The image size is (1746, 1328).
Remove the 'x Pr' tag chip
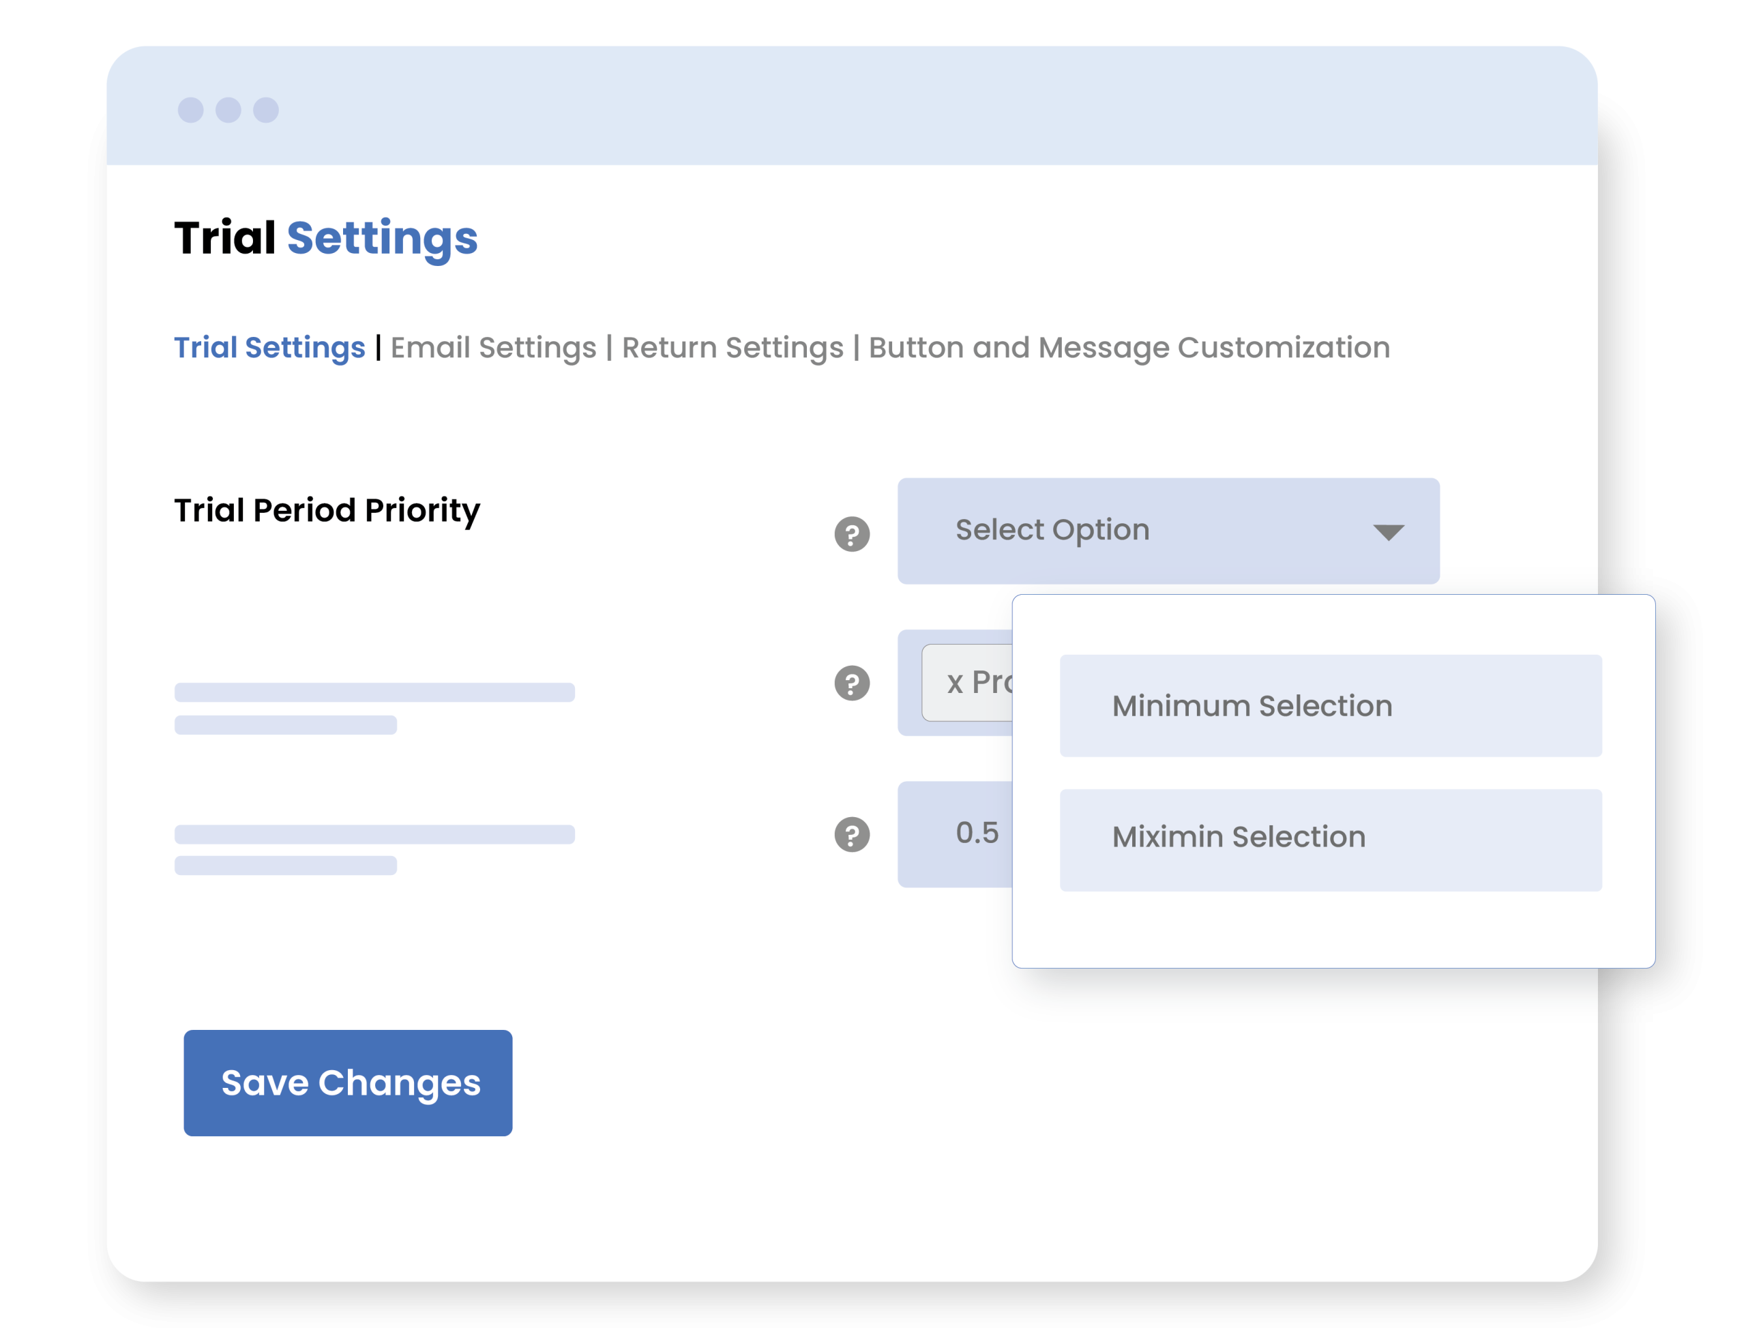click(x=955, y=683)
